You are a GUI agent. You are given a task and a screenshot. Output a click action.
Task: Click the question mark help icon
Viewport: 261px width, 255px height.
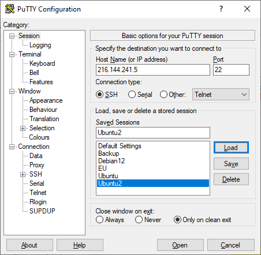click(221, 9)
